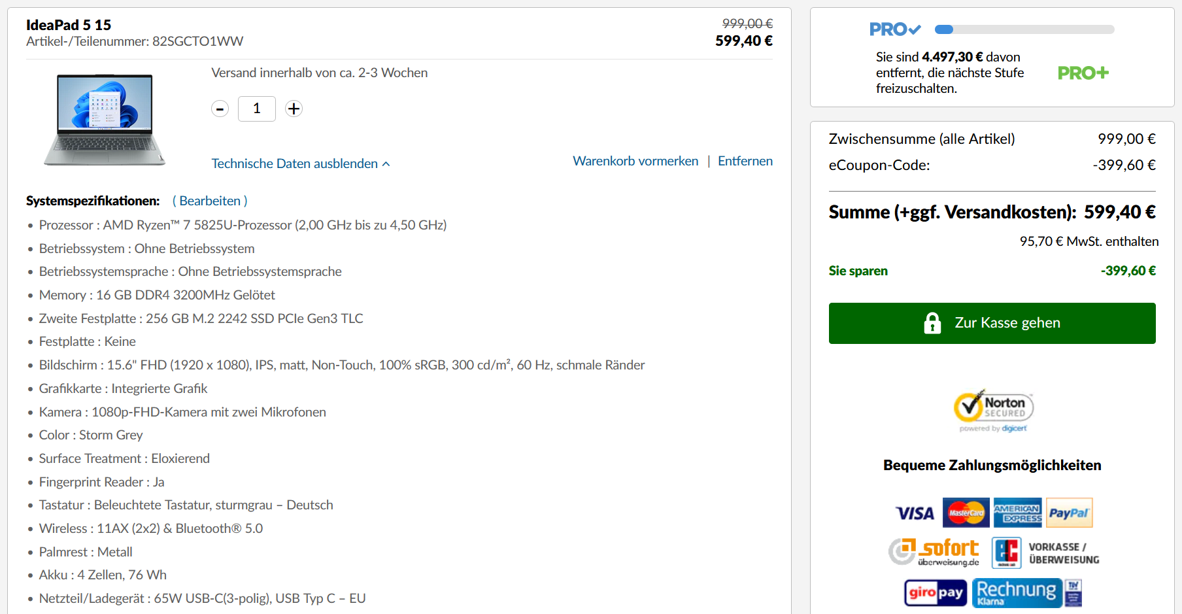Click the plus quantity button

[x=294, y=109]
